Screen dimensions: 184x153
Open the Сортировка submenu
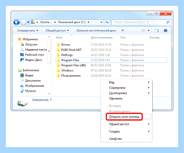[126, 88]
